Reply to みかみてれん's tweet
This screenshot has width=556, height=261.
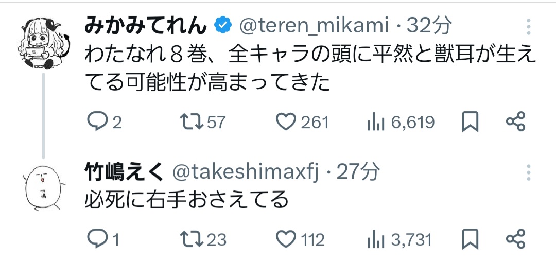96,122
